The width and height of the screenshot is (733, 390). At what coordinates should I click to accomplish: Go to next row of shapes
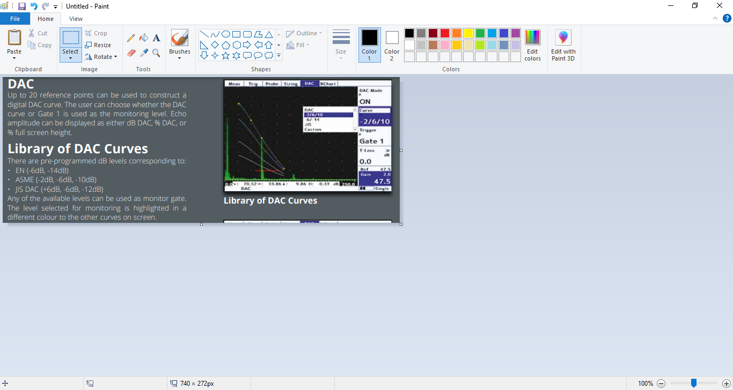click(278, 44)
